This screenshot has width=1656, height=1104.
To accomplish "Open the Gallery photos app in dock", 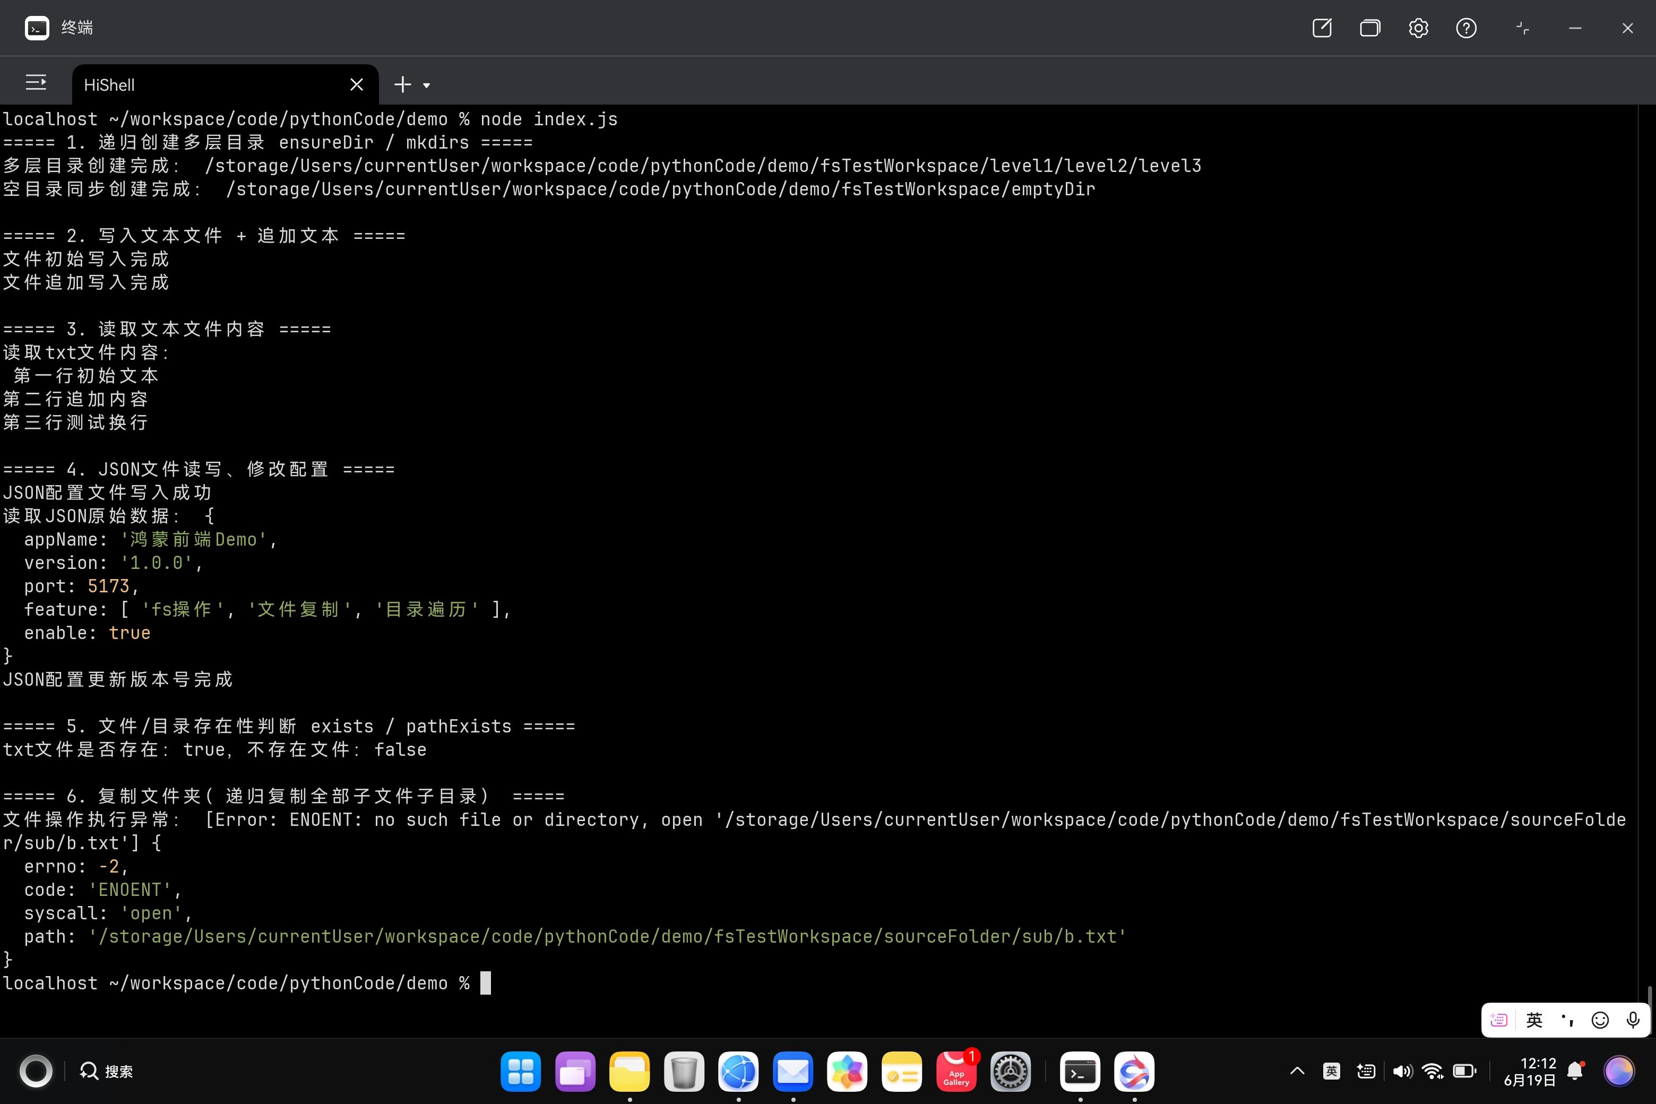I will (847, 1072).
